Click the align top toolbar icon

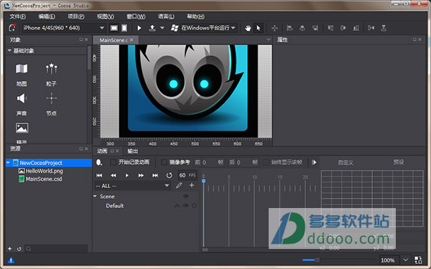330,28
